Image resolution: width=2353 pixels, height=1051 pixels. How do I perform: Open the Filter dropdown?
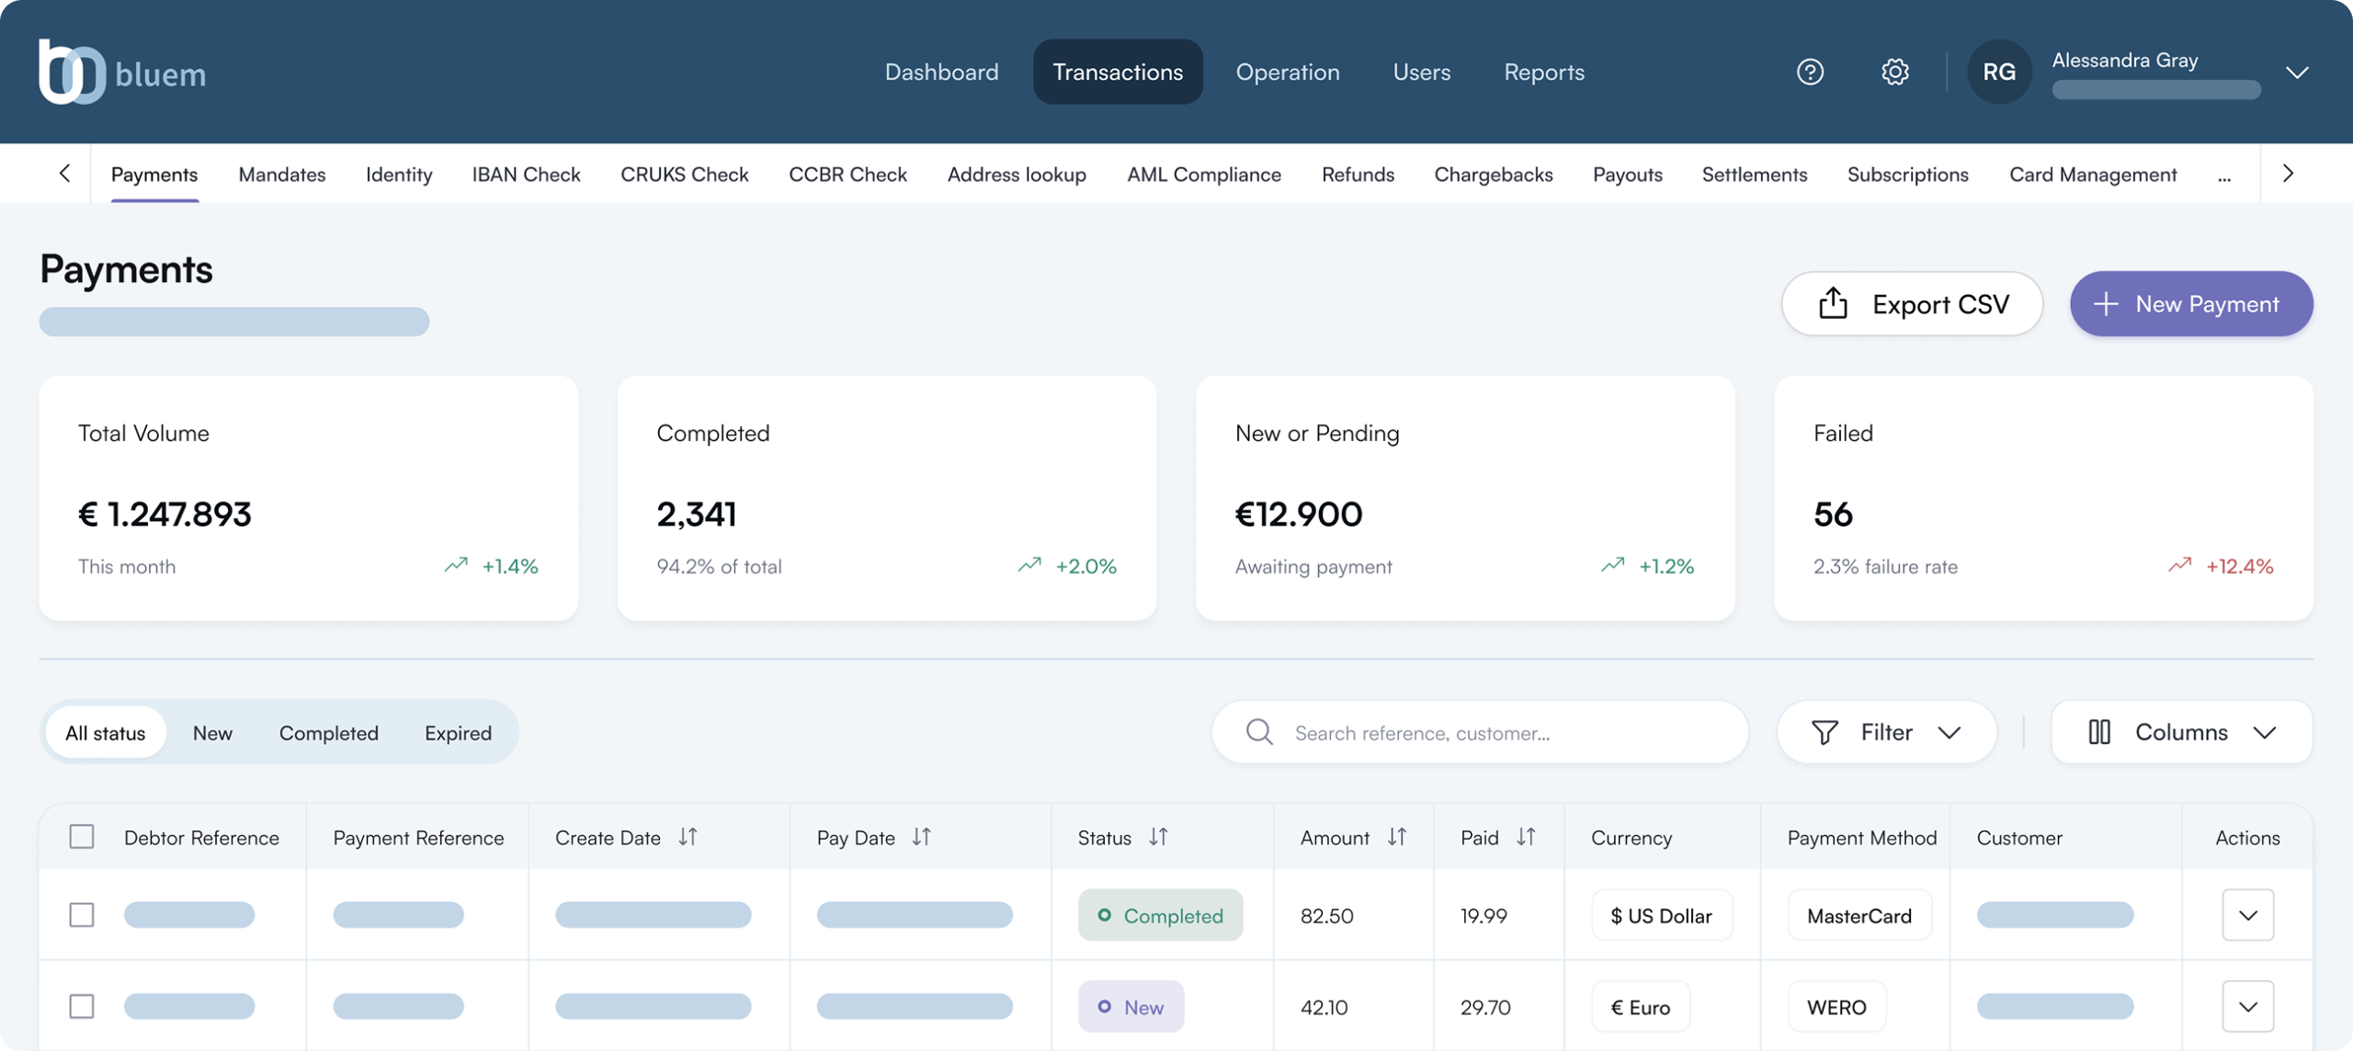point(1886,732)
